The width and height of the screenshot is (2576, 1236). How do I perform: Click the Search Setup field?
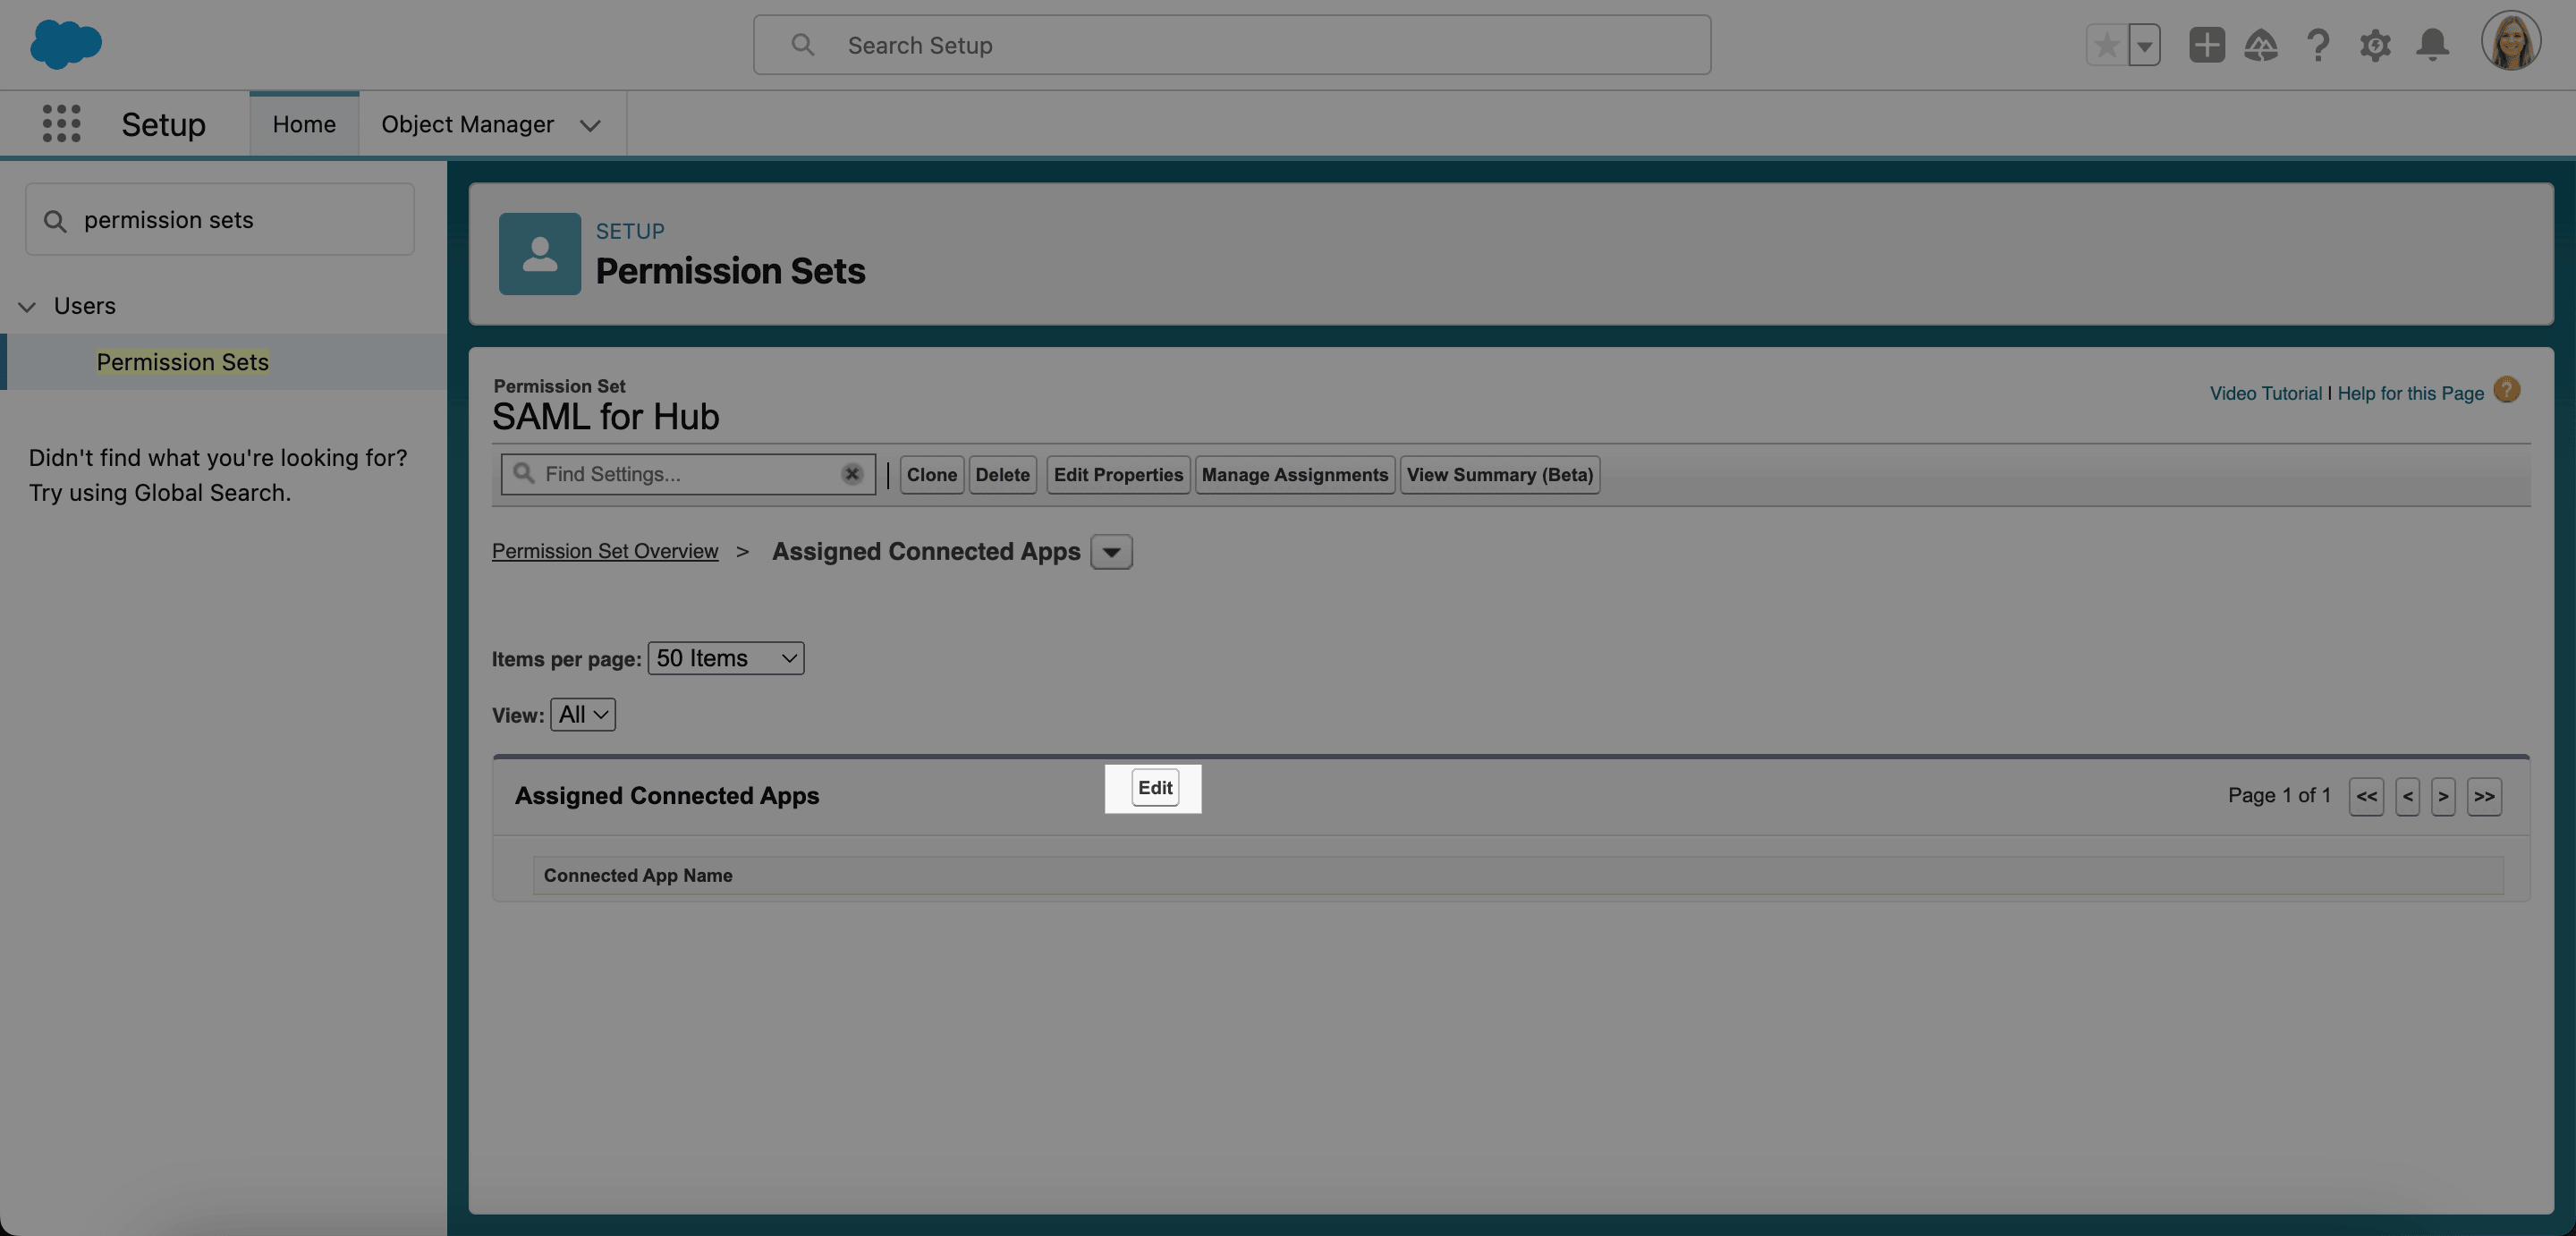pyautogui.click(x=1231, y=45)
